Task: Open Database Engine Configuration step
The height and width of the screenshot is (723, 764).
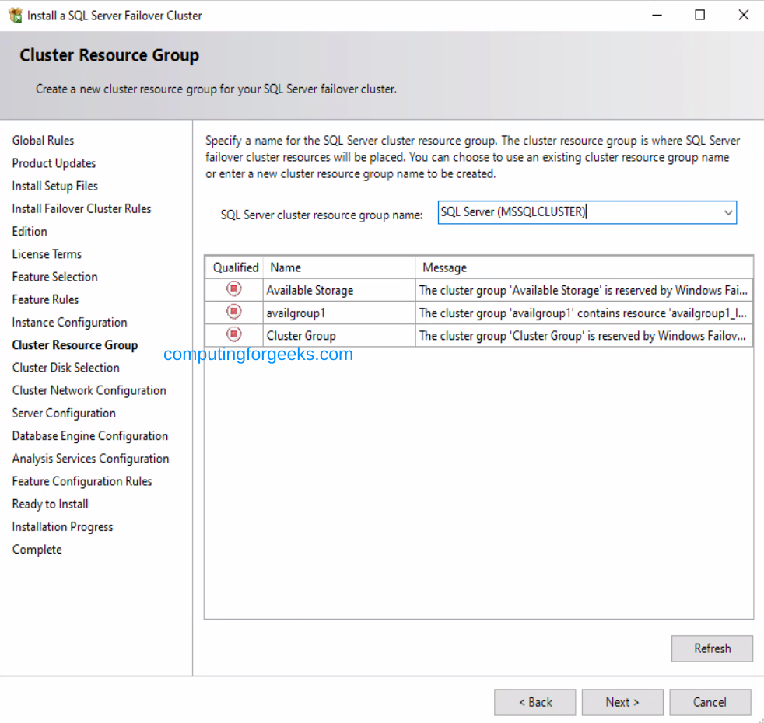Action: (90, 436)
